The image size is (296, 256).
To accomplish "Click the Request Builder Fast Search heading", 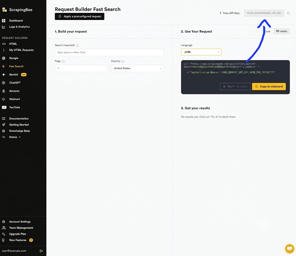I will point(88,9).
